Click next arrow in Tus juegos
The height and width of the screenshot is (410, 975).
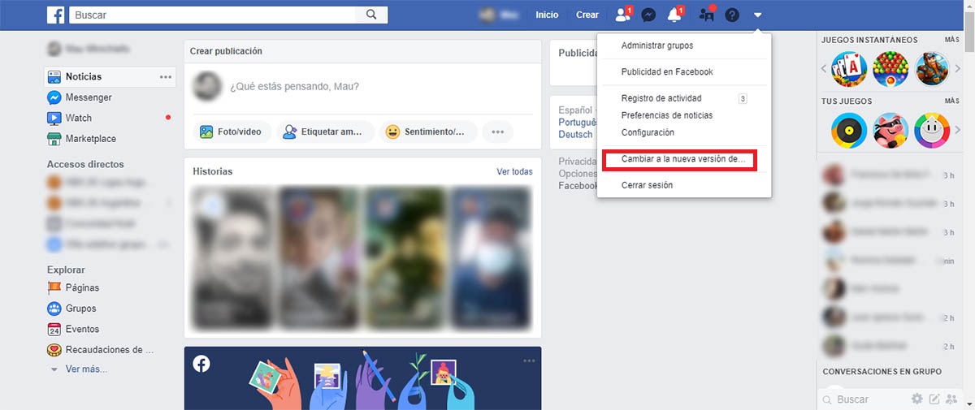click(x=957, y=130)
